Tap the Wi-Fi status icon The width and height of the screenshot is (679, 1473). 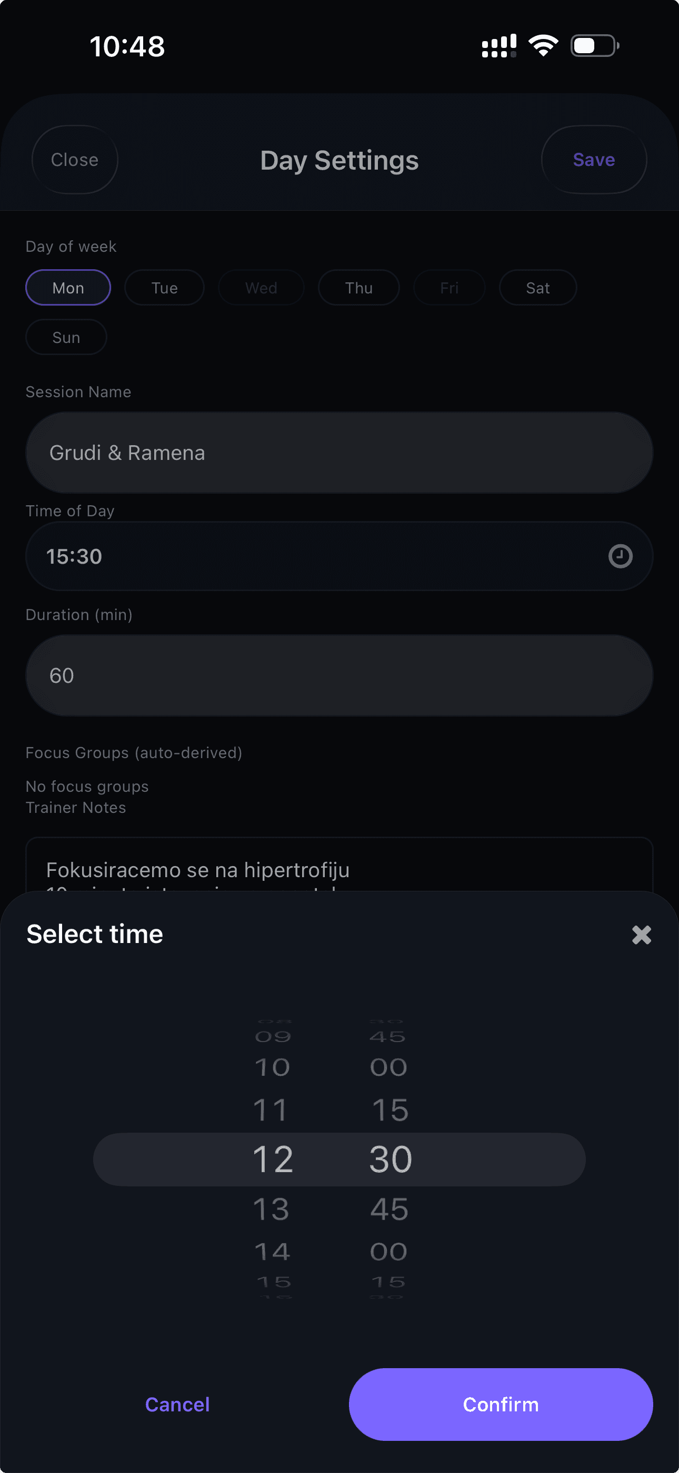pos(543,46)
